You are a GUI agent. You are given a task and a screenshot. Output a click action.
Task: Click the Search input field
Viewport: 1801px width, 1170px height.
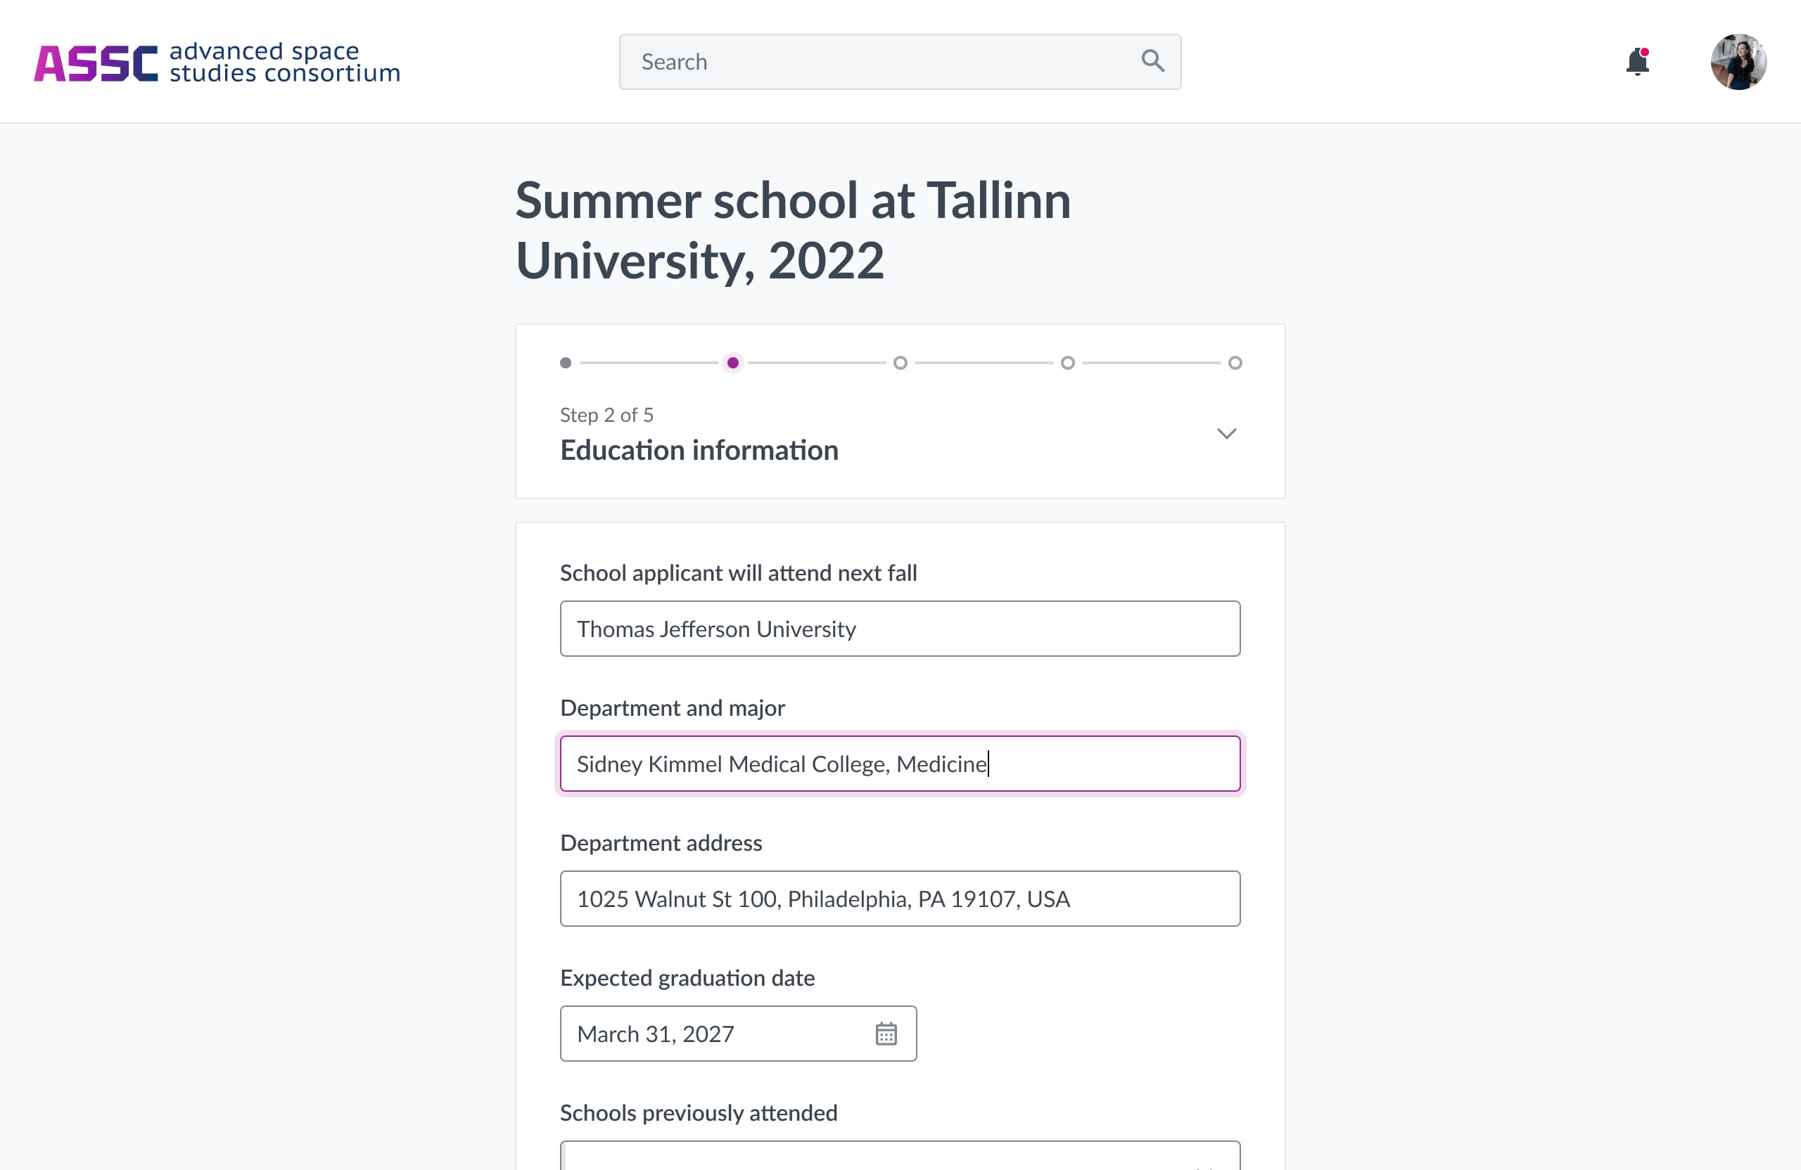870,61
